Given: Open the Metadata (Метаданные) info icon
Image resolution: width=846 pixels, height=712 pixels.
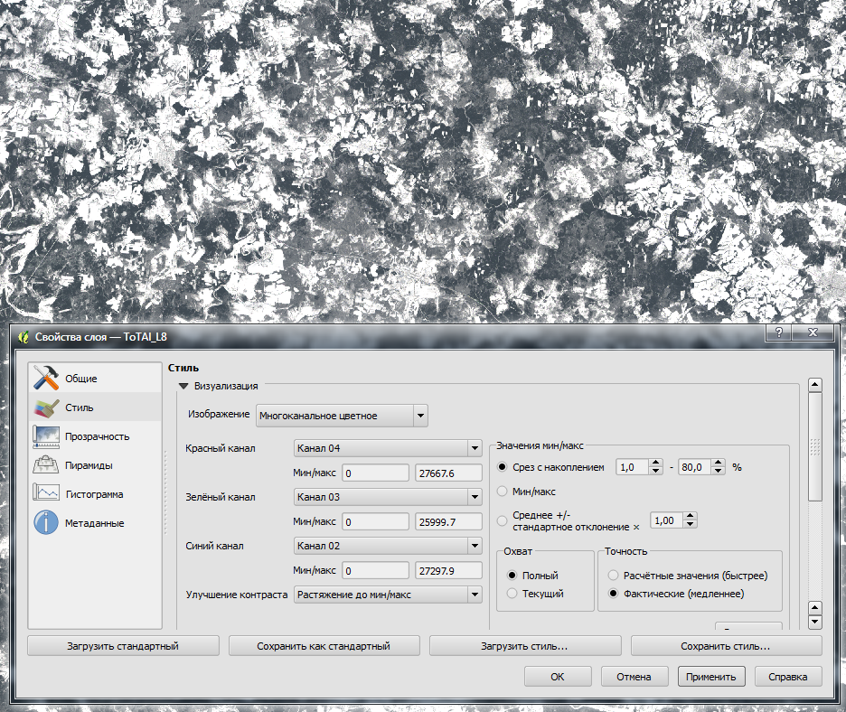Looking at the screenshot, I should click(x=46, y=522).
